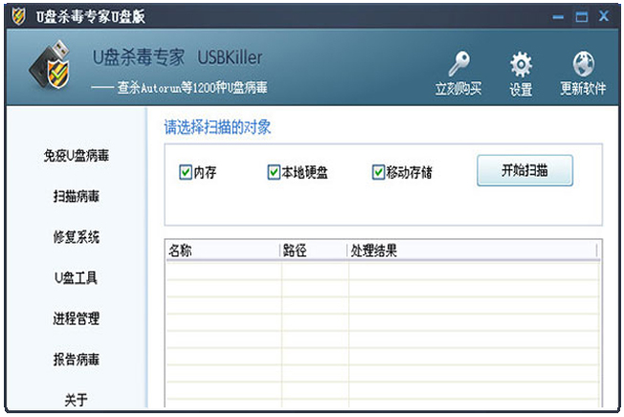
Task: Minimize the USBKiller window
Action: [x=558, y=16]
